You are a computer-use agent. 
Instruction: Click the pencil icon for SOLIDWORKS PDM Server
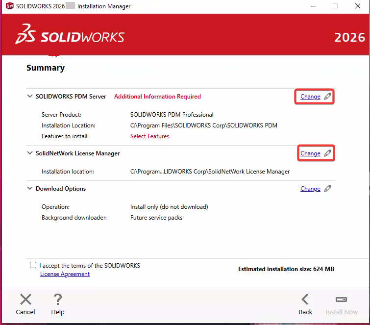tap(327, 96)
